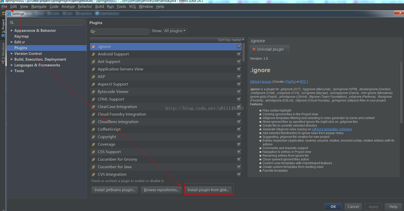
Task: Click the CVS Integration plugin icon
Action: click(x=93, y=174)
